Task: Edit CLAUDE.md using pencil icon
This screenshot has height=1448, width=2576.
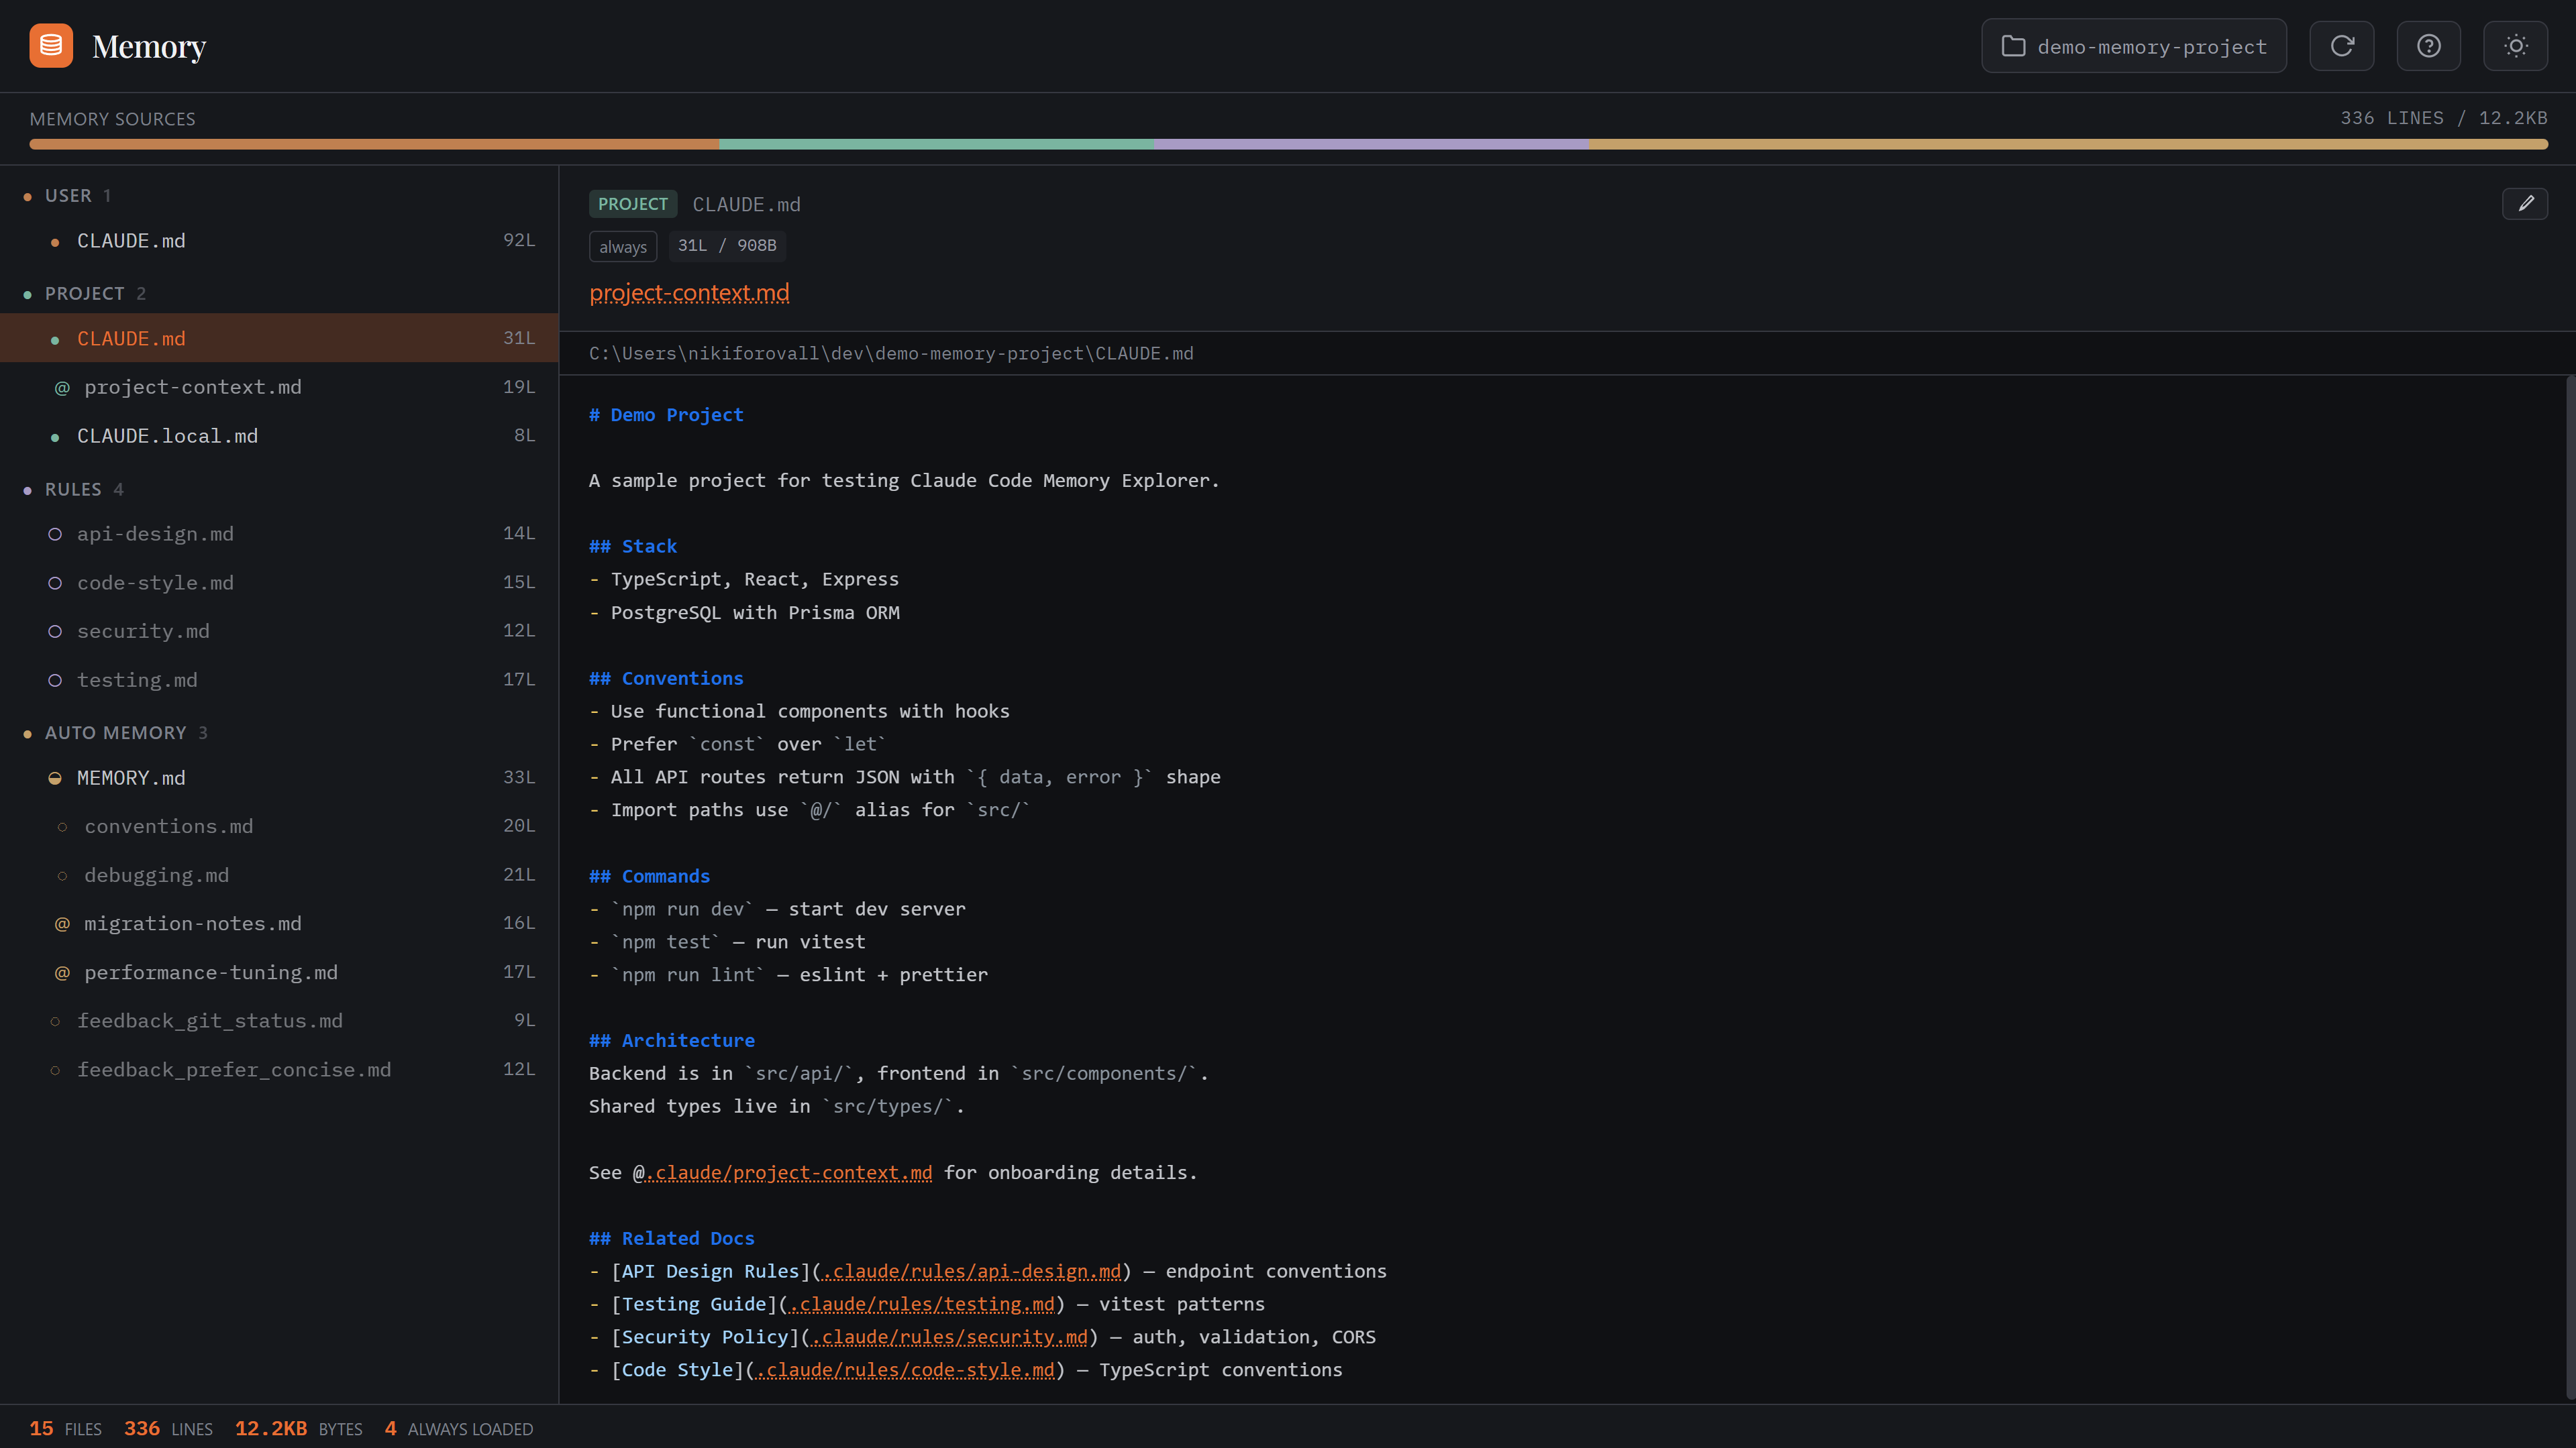Action: click(x=2527, y=204)
